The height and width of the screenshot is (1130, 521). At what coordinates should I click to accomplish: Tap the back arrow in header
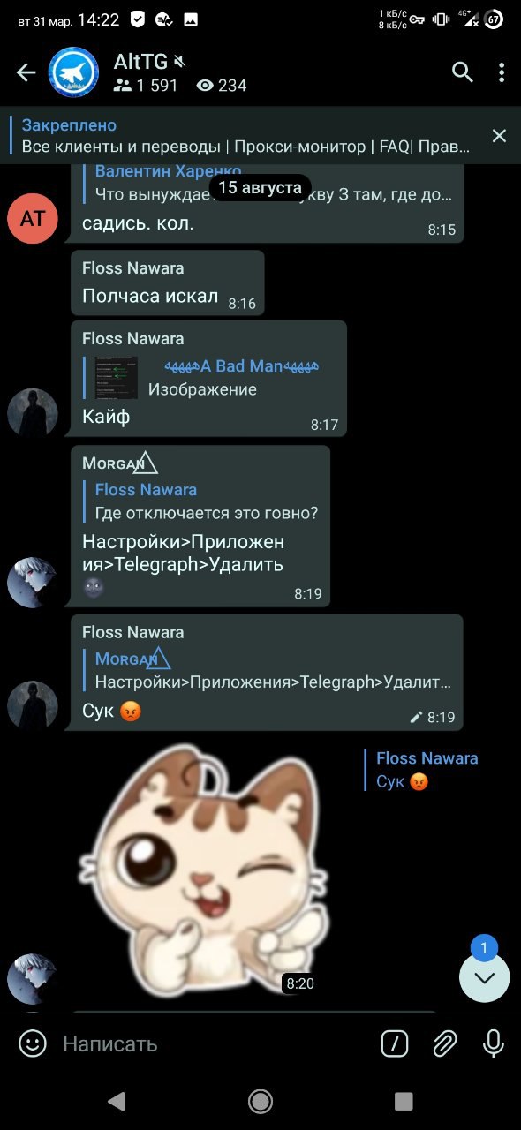point(26,72)
